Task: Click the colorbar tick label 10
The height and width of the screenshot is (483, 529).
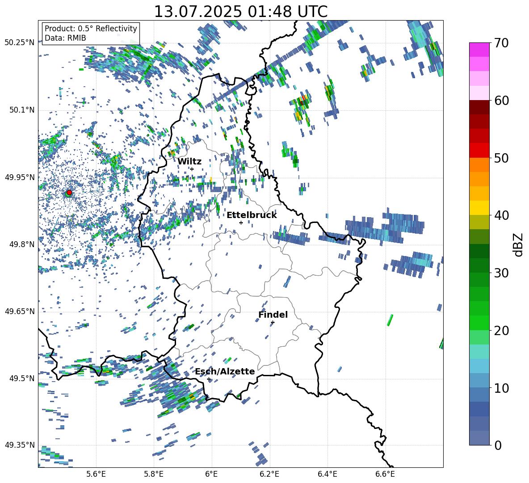Action: coord(501,388)
